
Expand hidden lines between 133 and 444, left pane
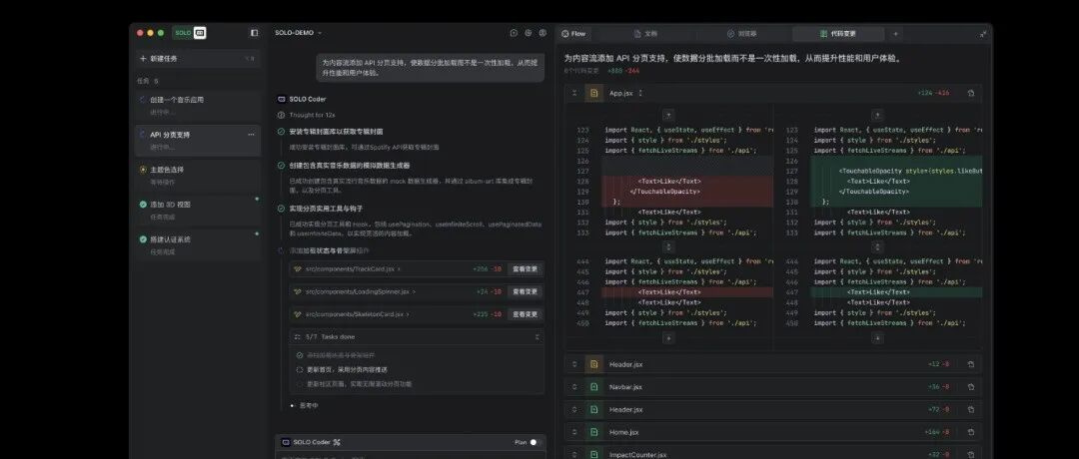coord(668,246)
